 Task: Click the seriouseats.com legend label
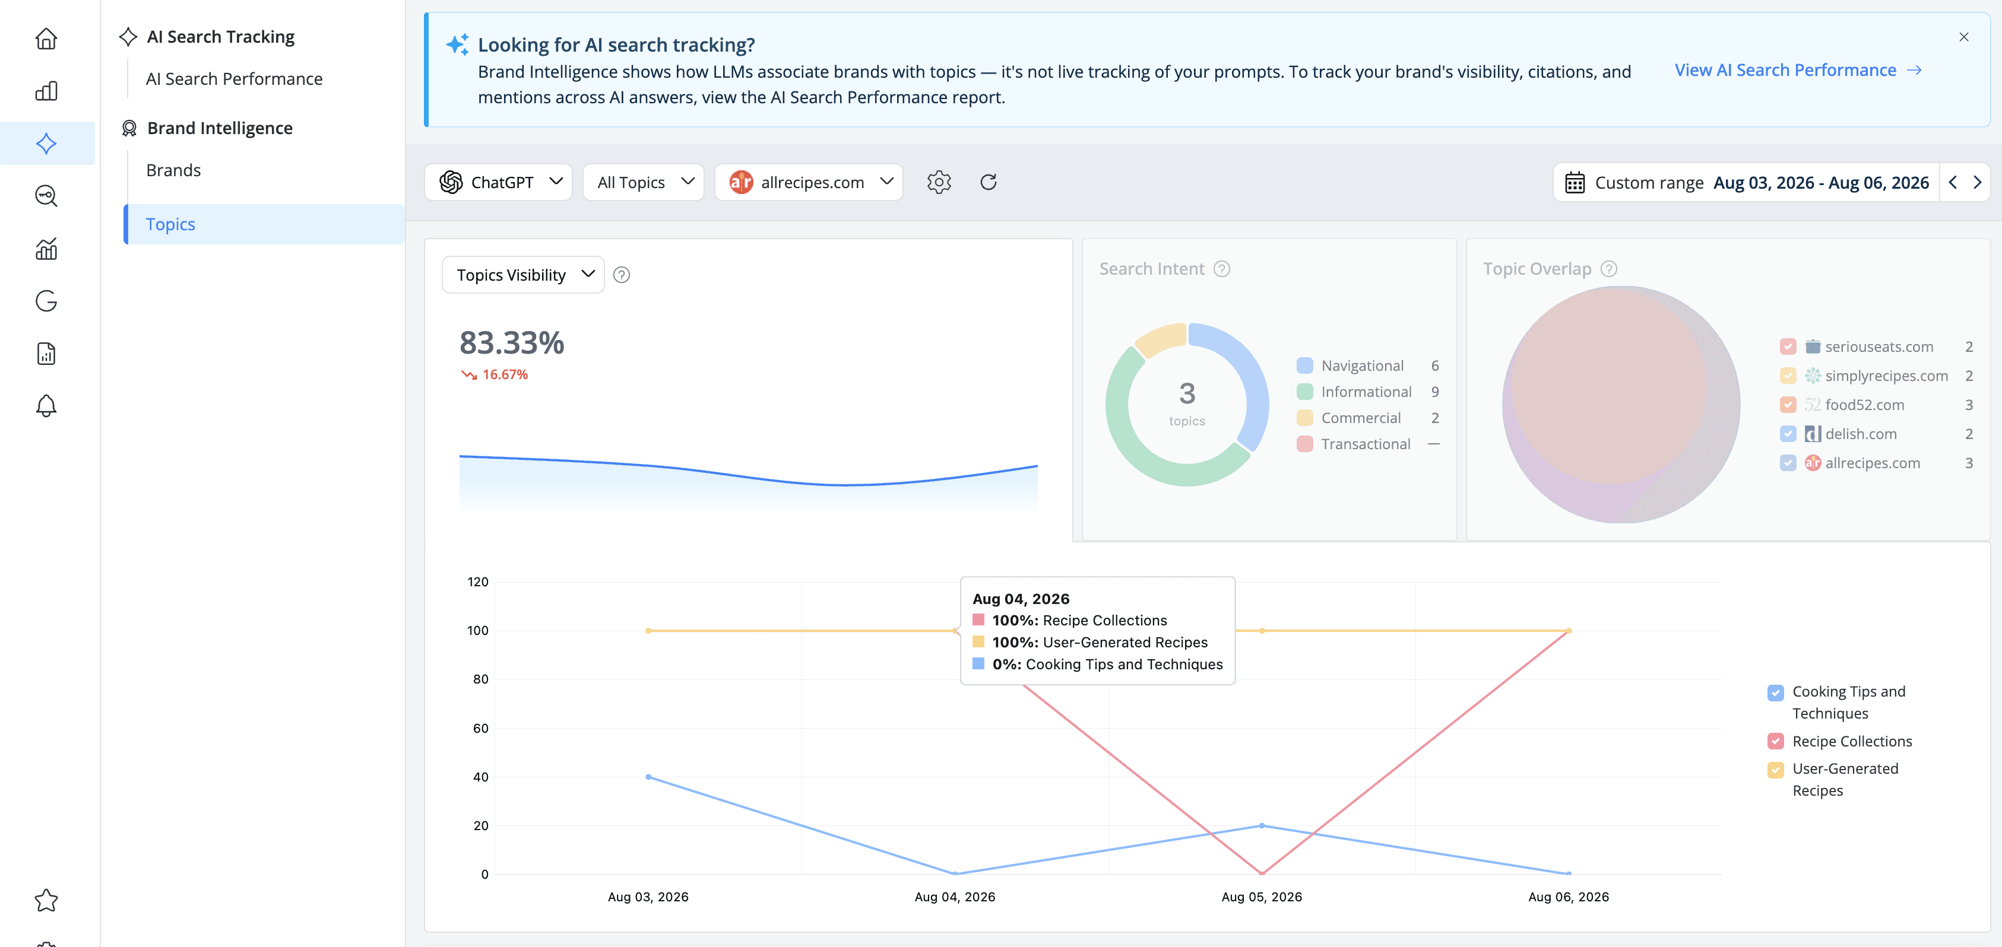coord(1879,347)
